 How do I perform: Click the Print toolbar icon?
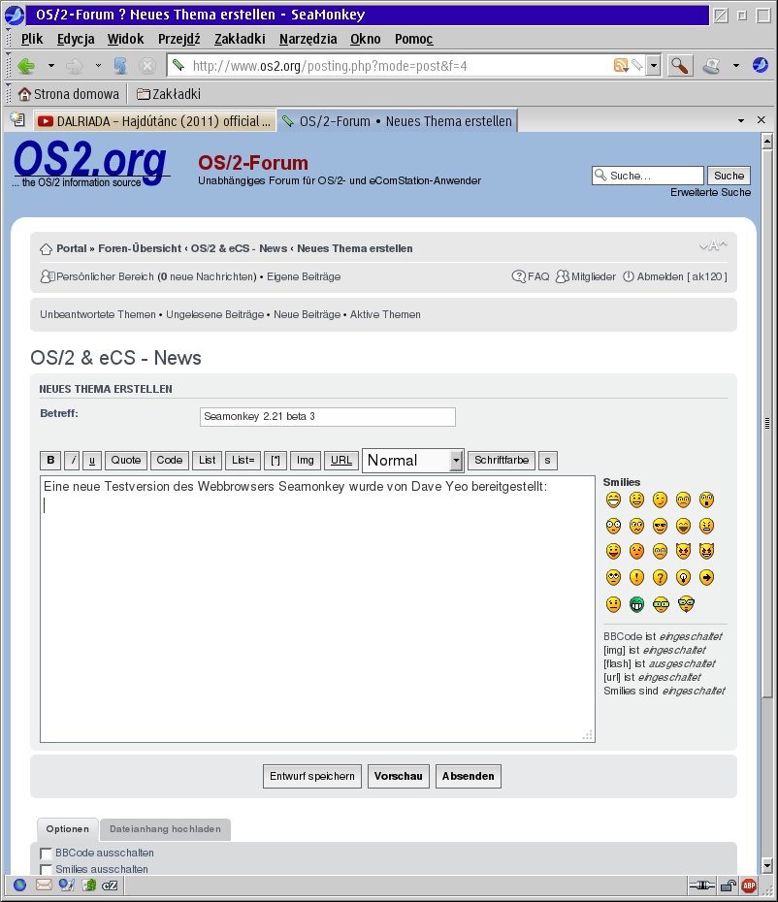click(712, 66)
